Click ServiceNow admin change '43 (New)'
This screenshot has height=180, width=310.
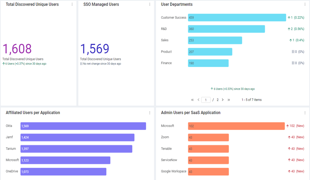tap(296, 160)
